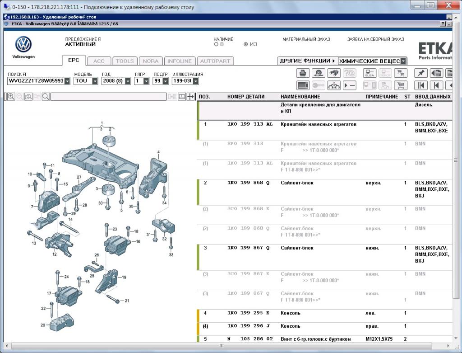Click the zoom-to-area magnifier icon
The height and width of the screenshot is (353, 462).
point(28,97)
